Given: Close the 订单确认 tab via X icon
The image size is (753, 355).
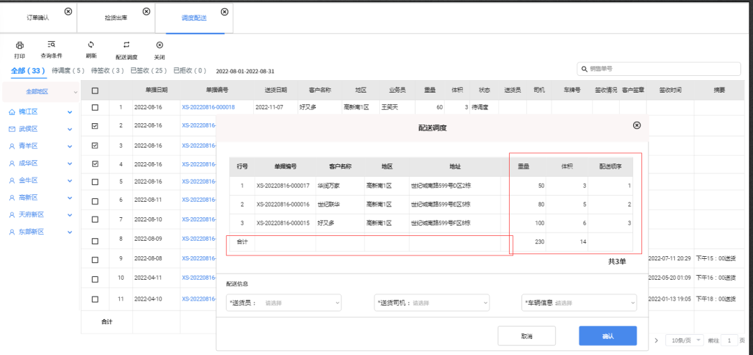Looking at the screenshot, I should [x=68, y=11].
